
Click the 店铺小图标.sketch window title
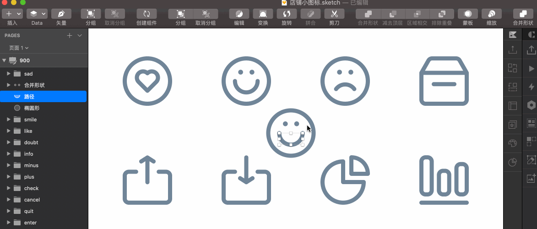(x=315, y=3)
